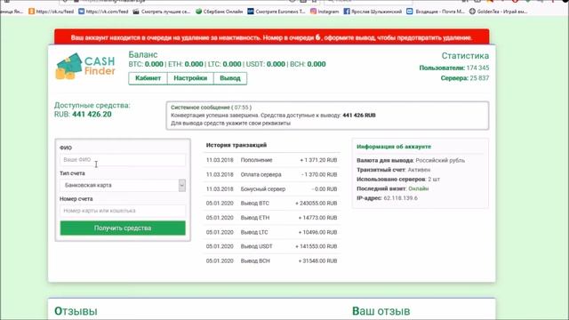Open the Вывод tab
This screenshot has width=569, height=320.
point(230,78)
